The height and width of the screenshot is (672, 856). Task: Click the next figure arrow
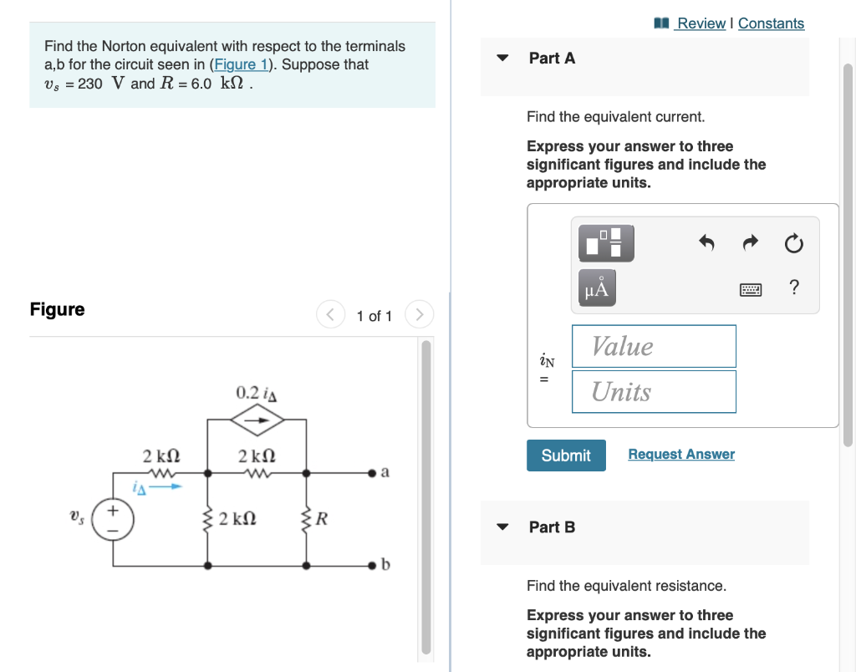(419, 314)
